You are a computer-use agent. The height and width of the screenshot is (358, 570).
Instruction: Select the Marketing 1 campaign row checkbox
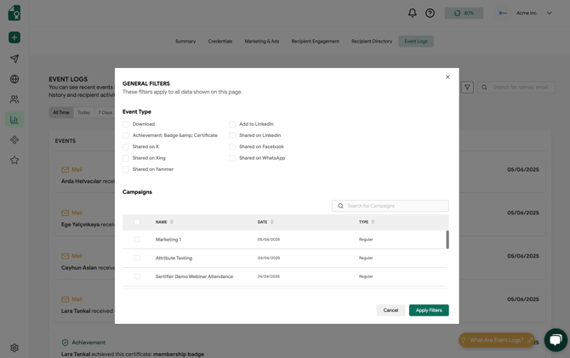coord(137,240)
